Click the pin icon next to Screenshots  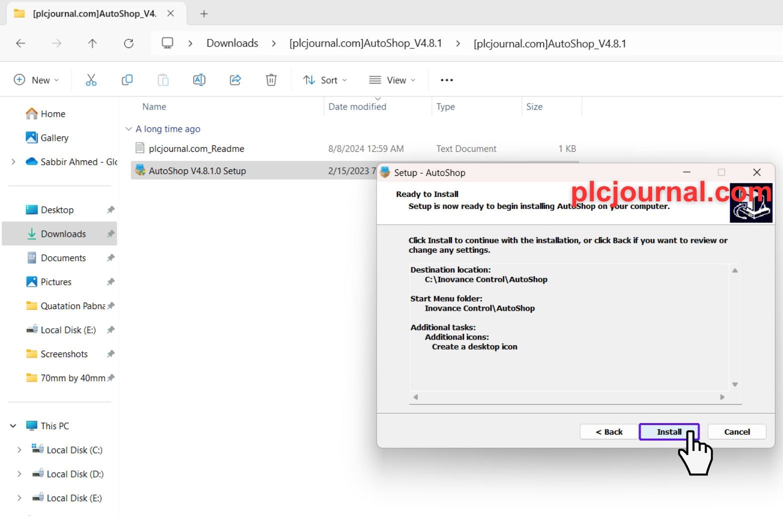pos(111,354)
